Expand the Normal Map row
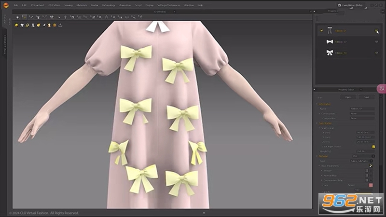The image size is (386, 217). [x=322, y=176]
